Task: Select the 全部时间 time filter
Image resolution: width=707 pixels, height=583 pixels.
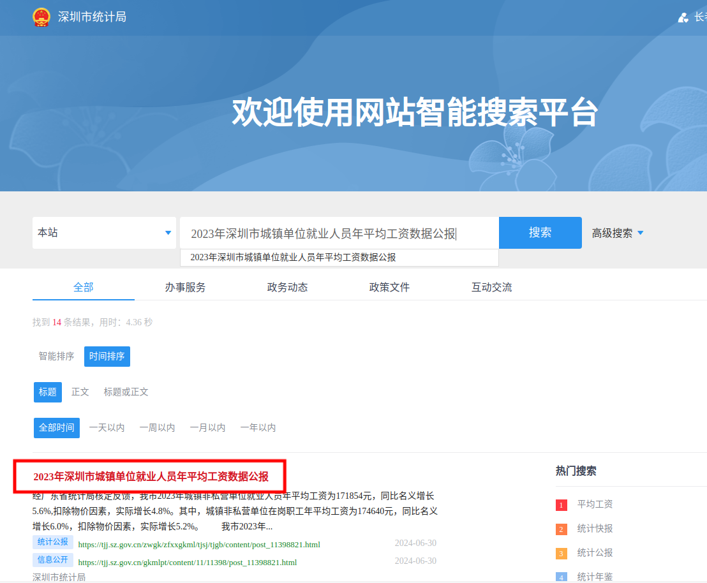Action: (57, 427)
